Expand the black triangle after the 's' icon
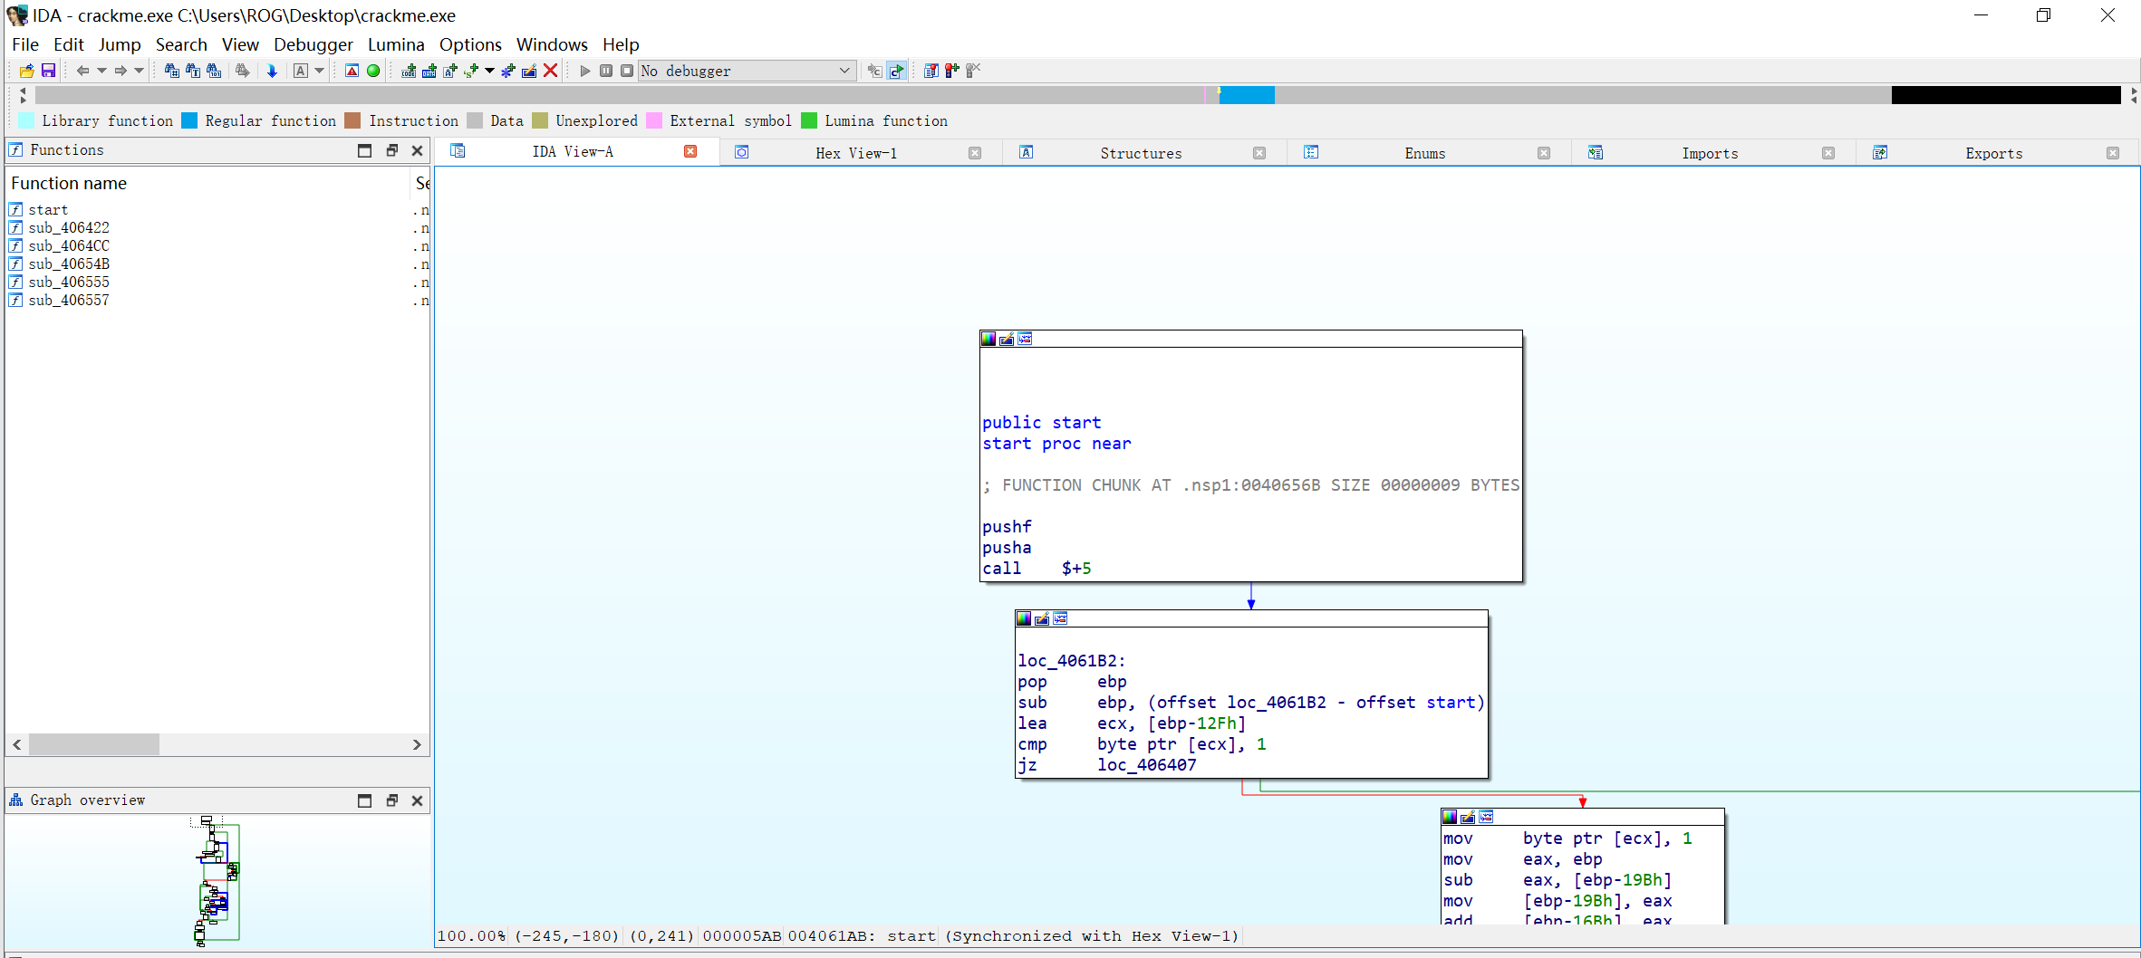2141x958 pixels. point(489,71)
